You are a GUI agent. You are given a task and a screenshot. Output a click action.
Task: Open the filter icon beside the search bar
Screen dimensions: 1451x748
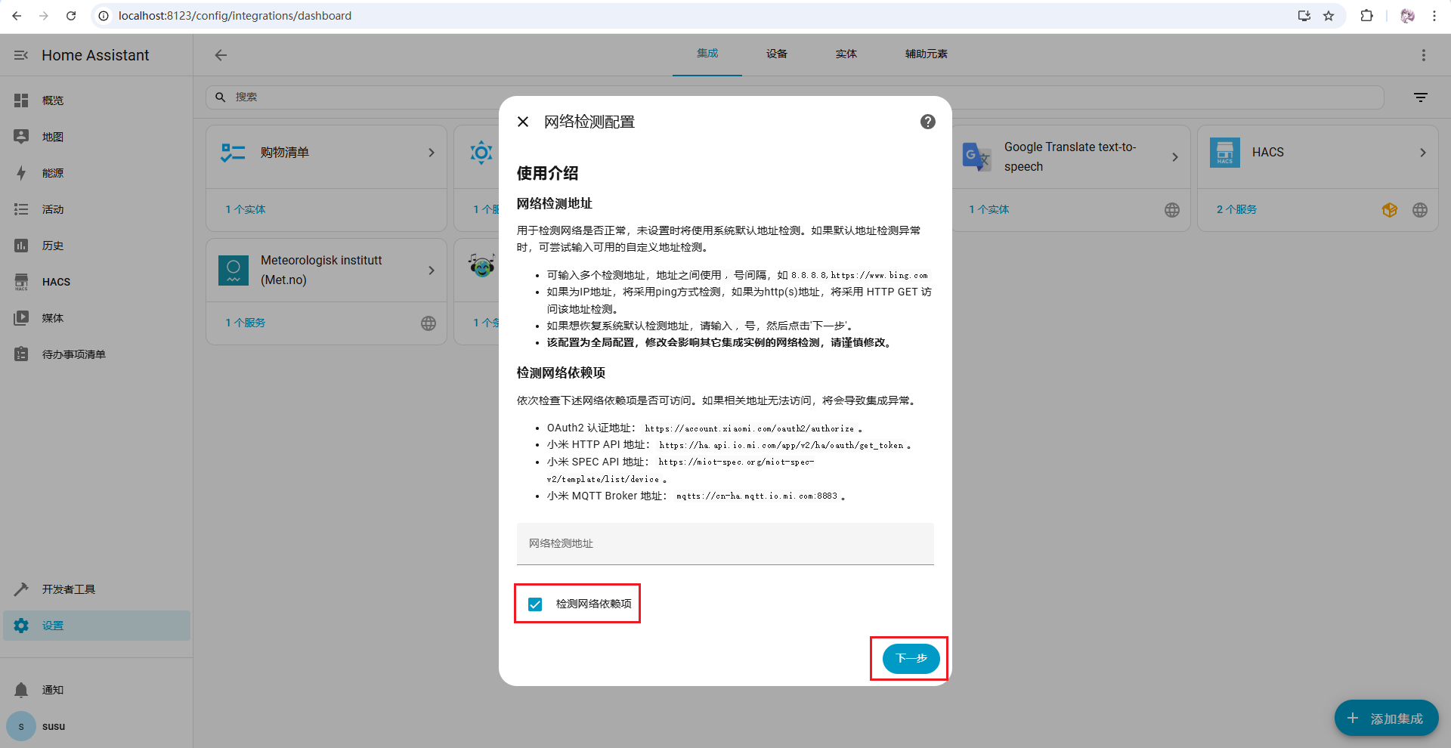point(1420,97)
